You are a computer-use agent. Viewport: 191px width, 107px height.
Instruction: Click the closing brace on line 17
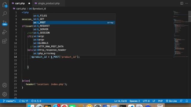coord(28,67)
